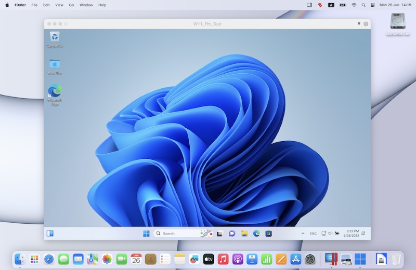The width and height of the screenshot is (416, 270).
Task: Open the Wi-Fi menu
Action: tap(354, 5)
